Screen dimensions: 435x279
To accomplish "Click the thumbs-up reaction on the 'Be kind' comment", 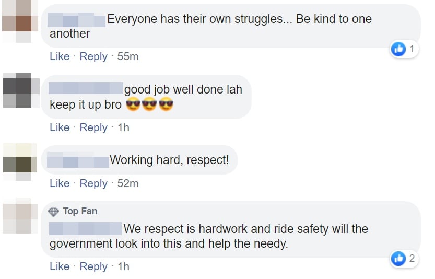I will (x=398, y=49).
